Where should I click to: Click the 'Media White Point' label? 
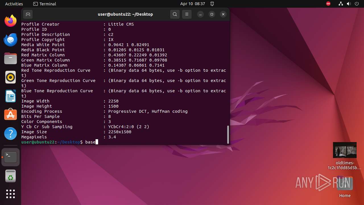[x=43, y=45]
